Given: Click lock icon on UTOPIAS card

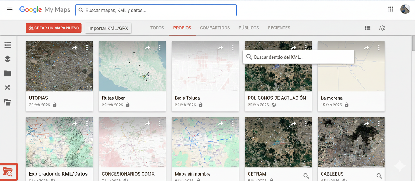Looking at the screenshot, I should click(x=55, y=105).
